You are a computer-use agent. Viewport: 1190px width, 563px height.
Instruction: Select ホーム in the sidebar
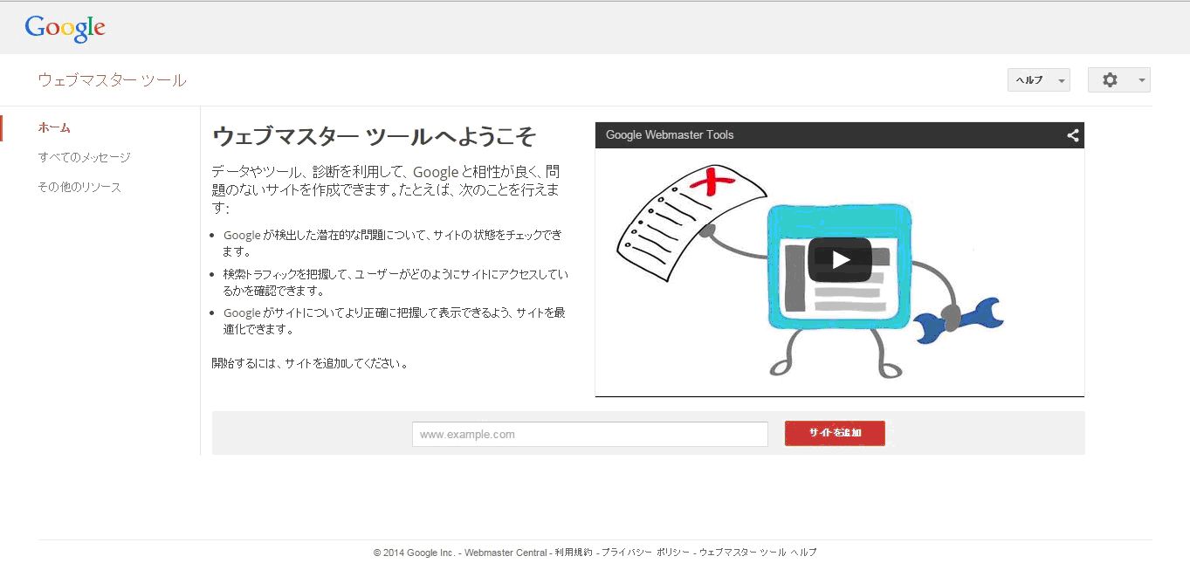tap(54, 127)
